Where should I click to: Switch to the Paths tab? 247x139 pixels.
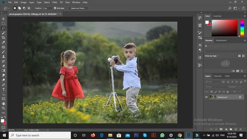(x=227, y=76)
